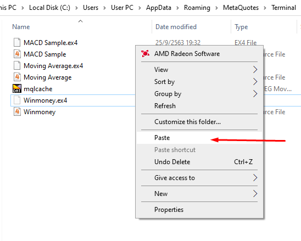301x241 pixels.
Task: Select the Moving Average.ex4 file name
Action: click(53, 66)
